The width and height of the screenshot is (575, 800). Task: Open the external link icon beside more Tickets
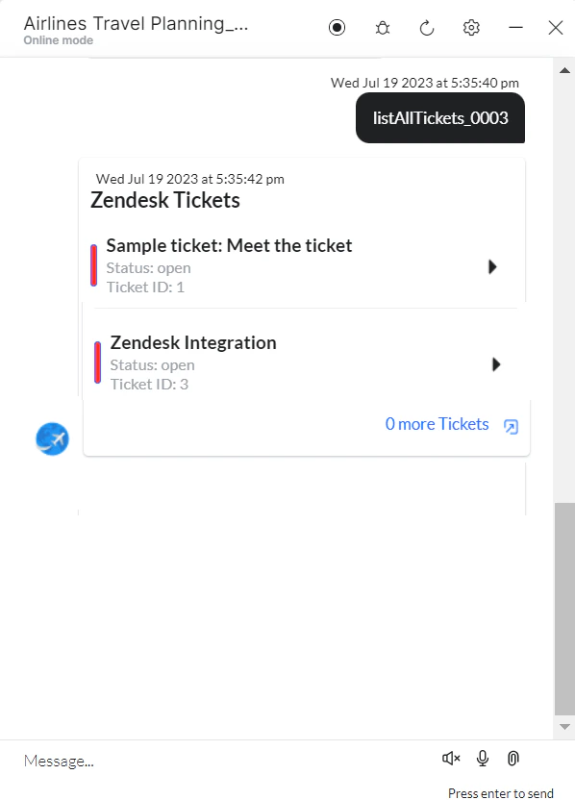pos(512,426)
